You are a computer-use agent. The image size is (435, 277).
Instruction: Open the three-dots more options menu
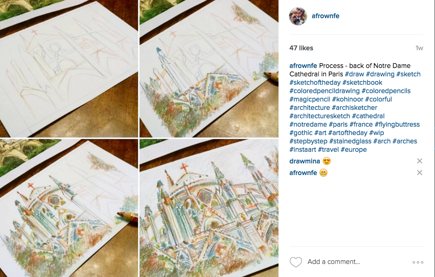click(x=418, y=262)
